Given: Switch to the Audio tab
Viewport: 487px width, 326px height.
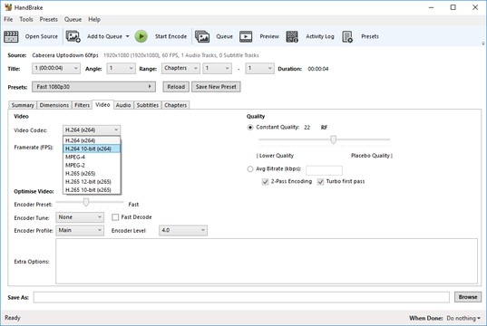Looking at the screenshot, I should 123,105.
